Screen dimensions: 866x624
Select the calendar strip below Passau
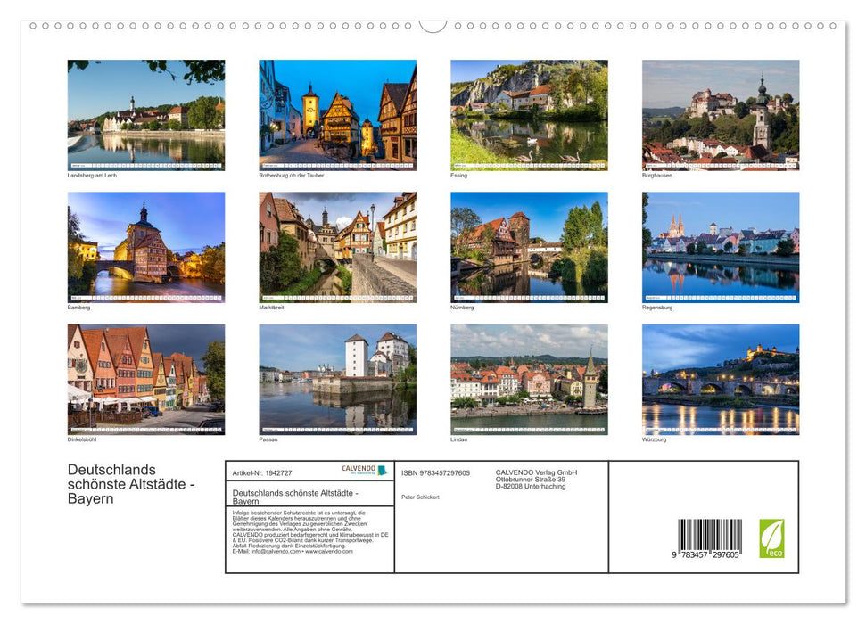point(337,428)
